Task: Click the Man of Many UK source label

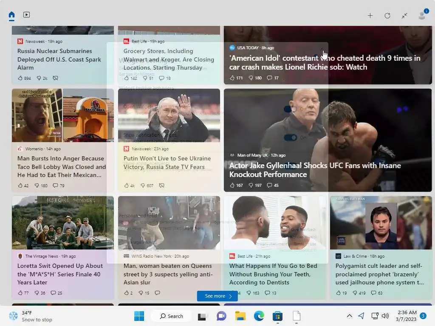Action: point(257,155)
